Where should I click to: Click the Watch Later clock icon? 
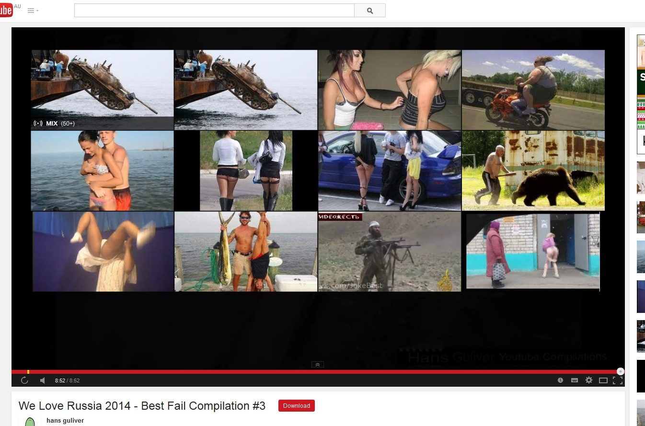coord(560,380)
